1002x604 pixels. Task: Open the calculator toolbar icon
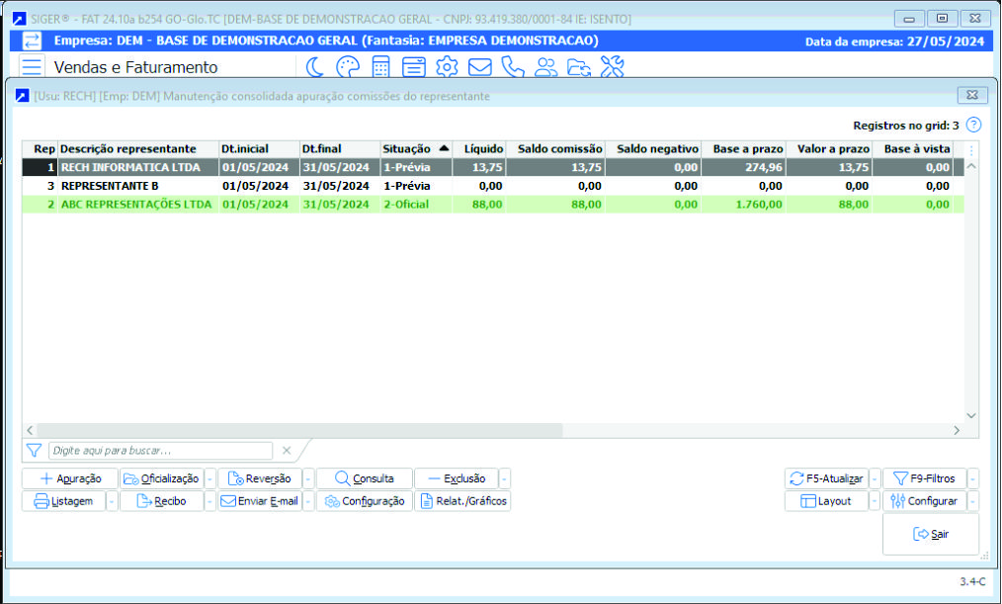[x=381, y=66]
